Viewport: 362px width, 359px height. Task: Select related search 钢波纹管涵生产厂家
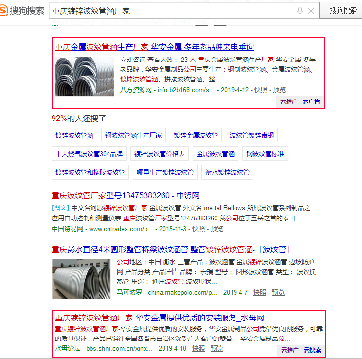tap(133, 135)
